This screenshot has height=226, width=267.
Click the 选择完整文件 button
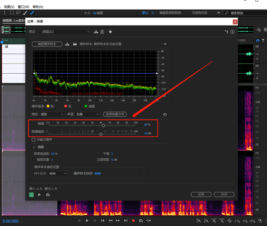[115, 114]
